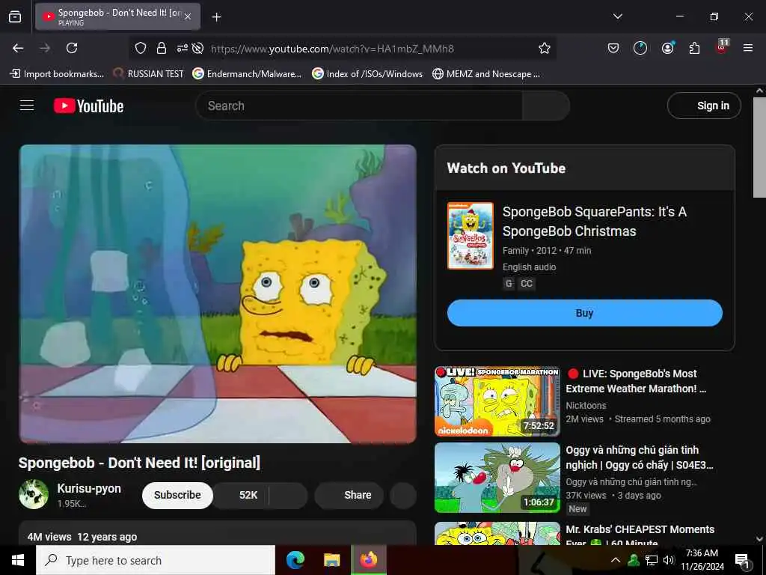Show hidden system tray icons
The width and height of the screenshot is (766, 575).
[616, 560]
